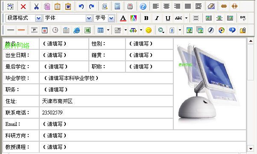Insert a smiley emoticon

(x=149, y=30)
